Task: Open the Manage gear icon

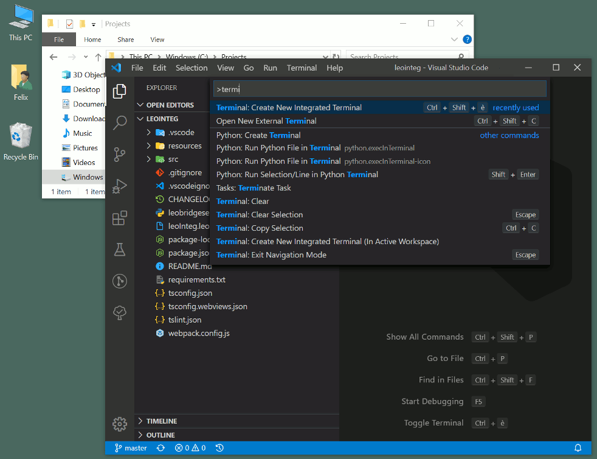Action: [120, 424]
